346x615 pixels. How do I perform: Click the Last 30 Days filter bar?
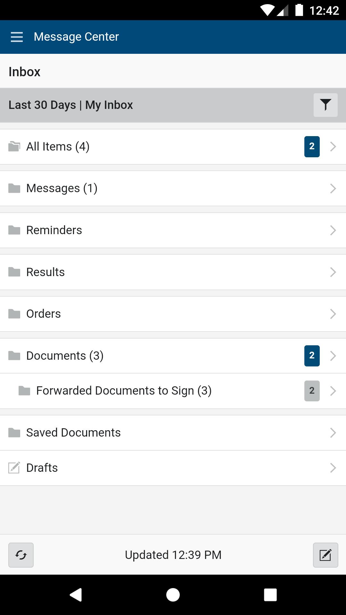tap(71, 105)
